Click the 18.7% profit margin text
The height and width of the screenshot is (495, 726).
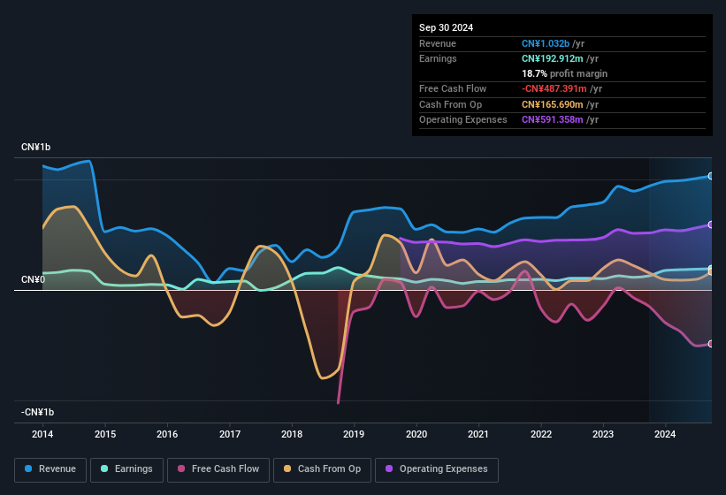click(564, 73)
